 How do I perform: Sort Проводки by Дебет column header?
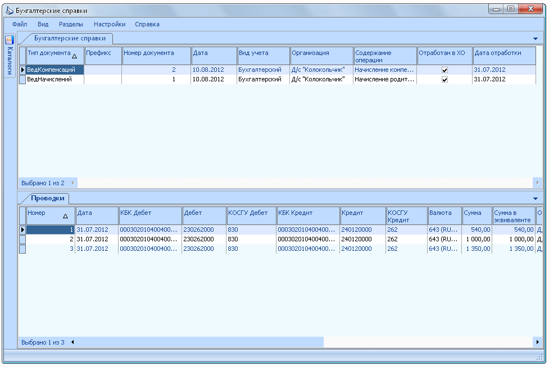pyautogui.click(x=205, y=215)
